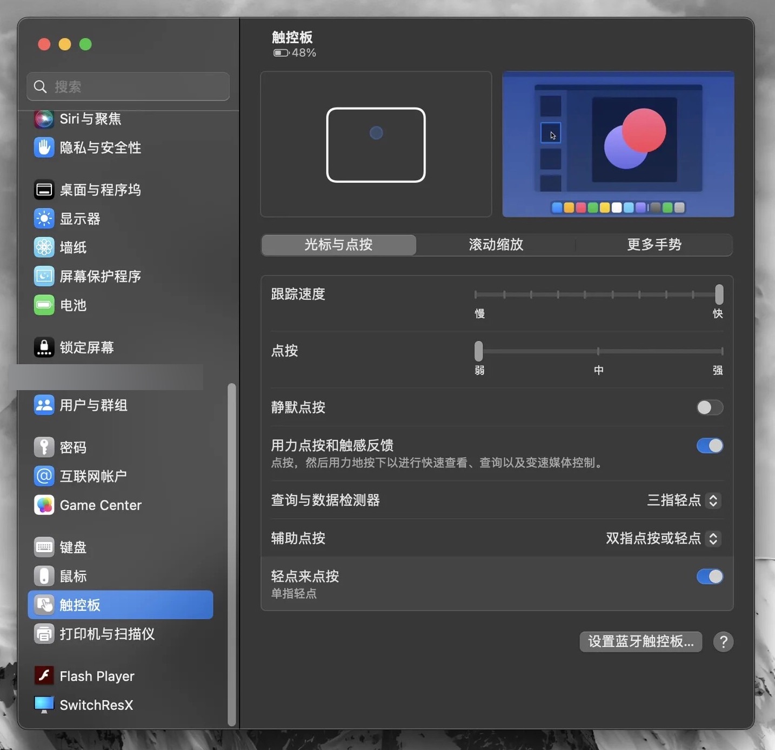Click 设置蓝牙触控板 button
This screenshot has height=750, width=775.
point(641,642)
